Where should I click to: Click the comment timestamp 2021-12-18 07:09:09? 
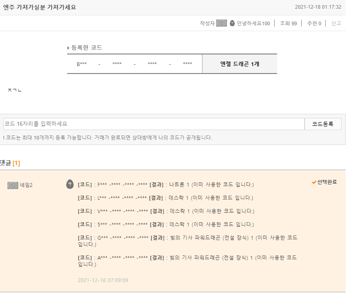click(103, 280)
